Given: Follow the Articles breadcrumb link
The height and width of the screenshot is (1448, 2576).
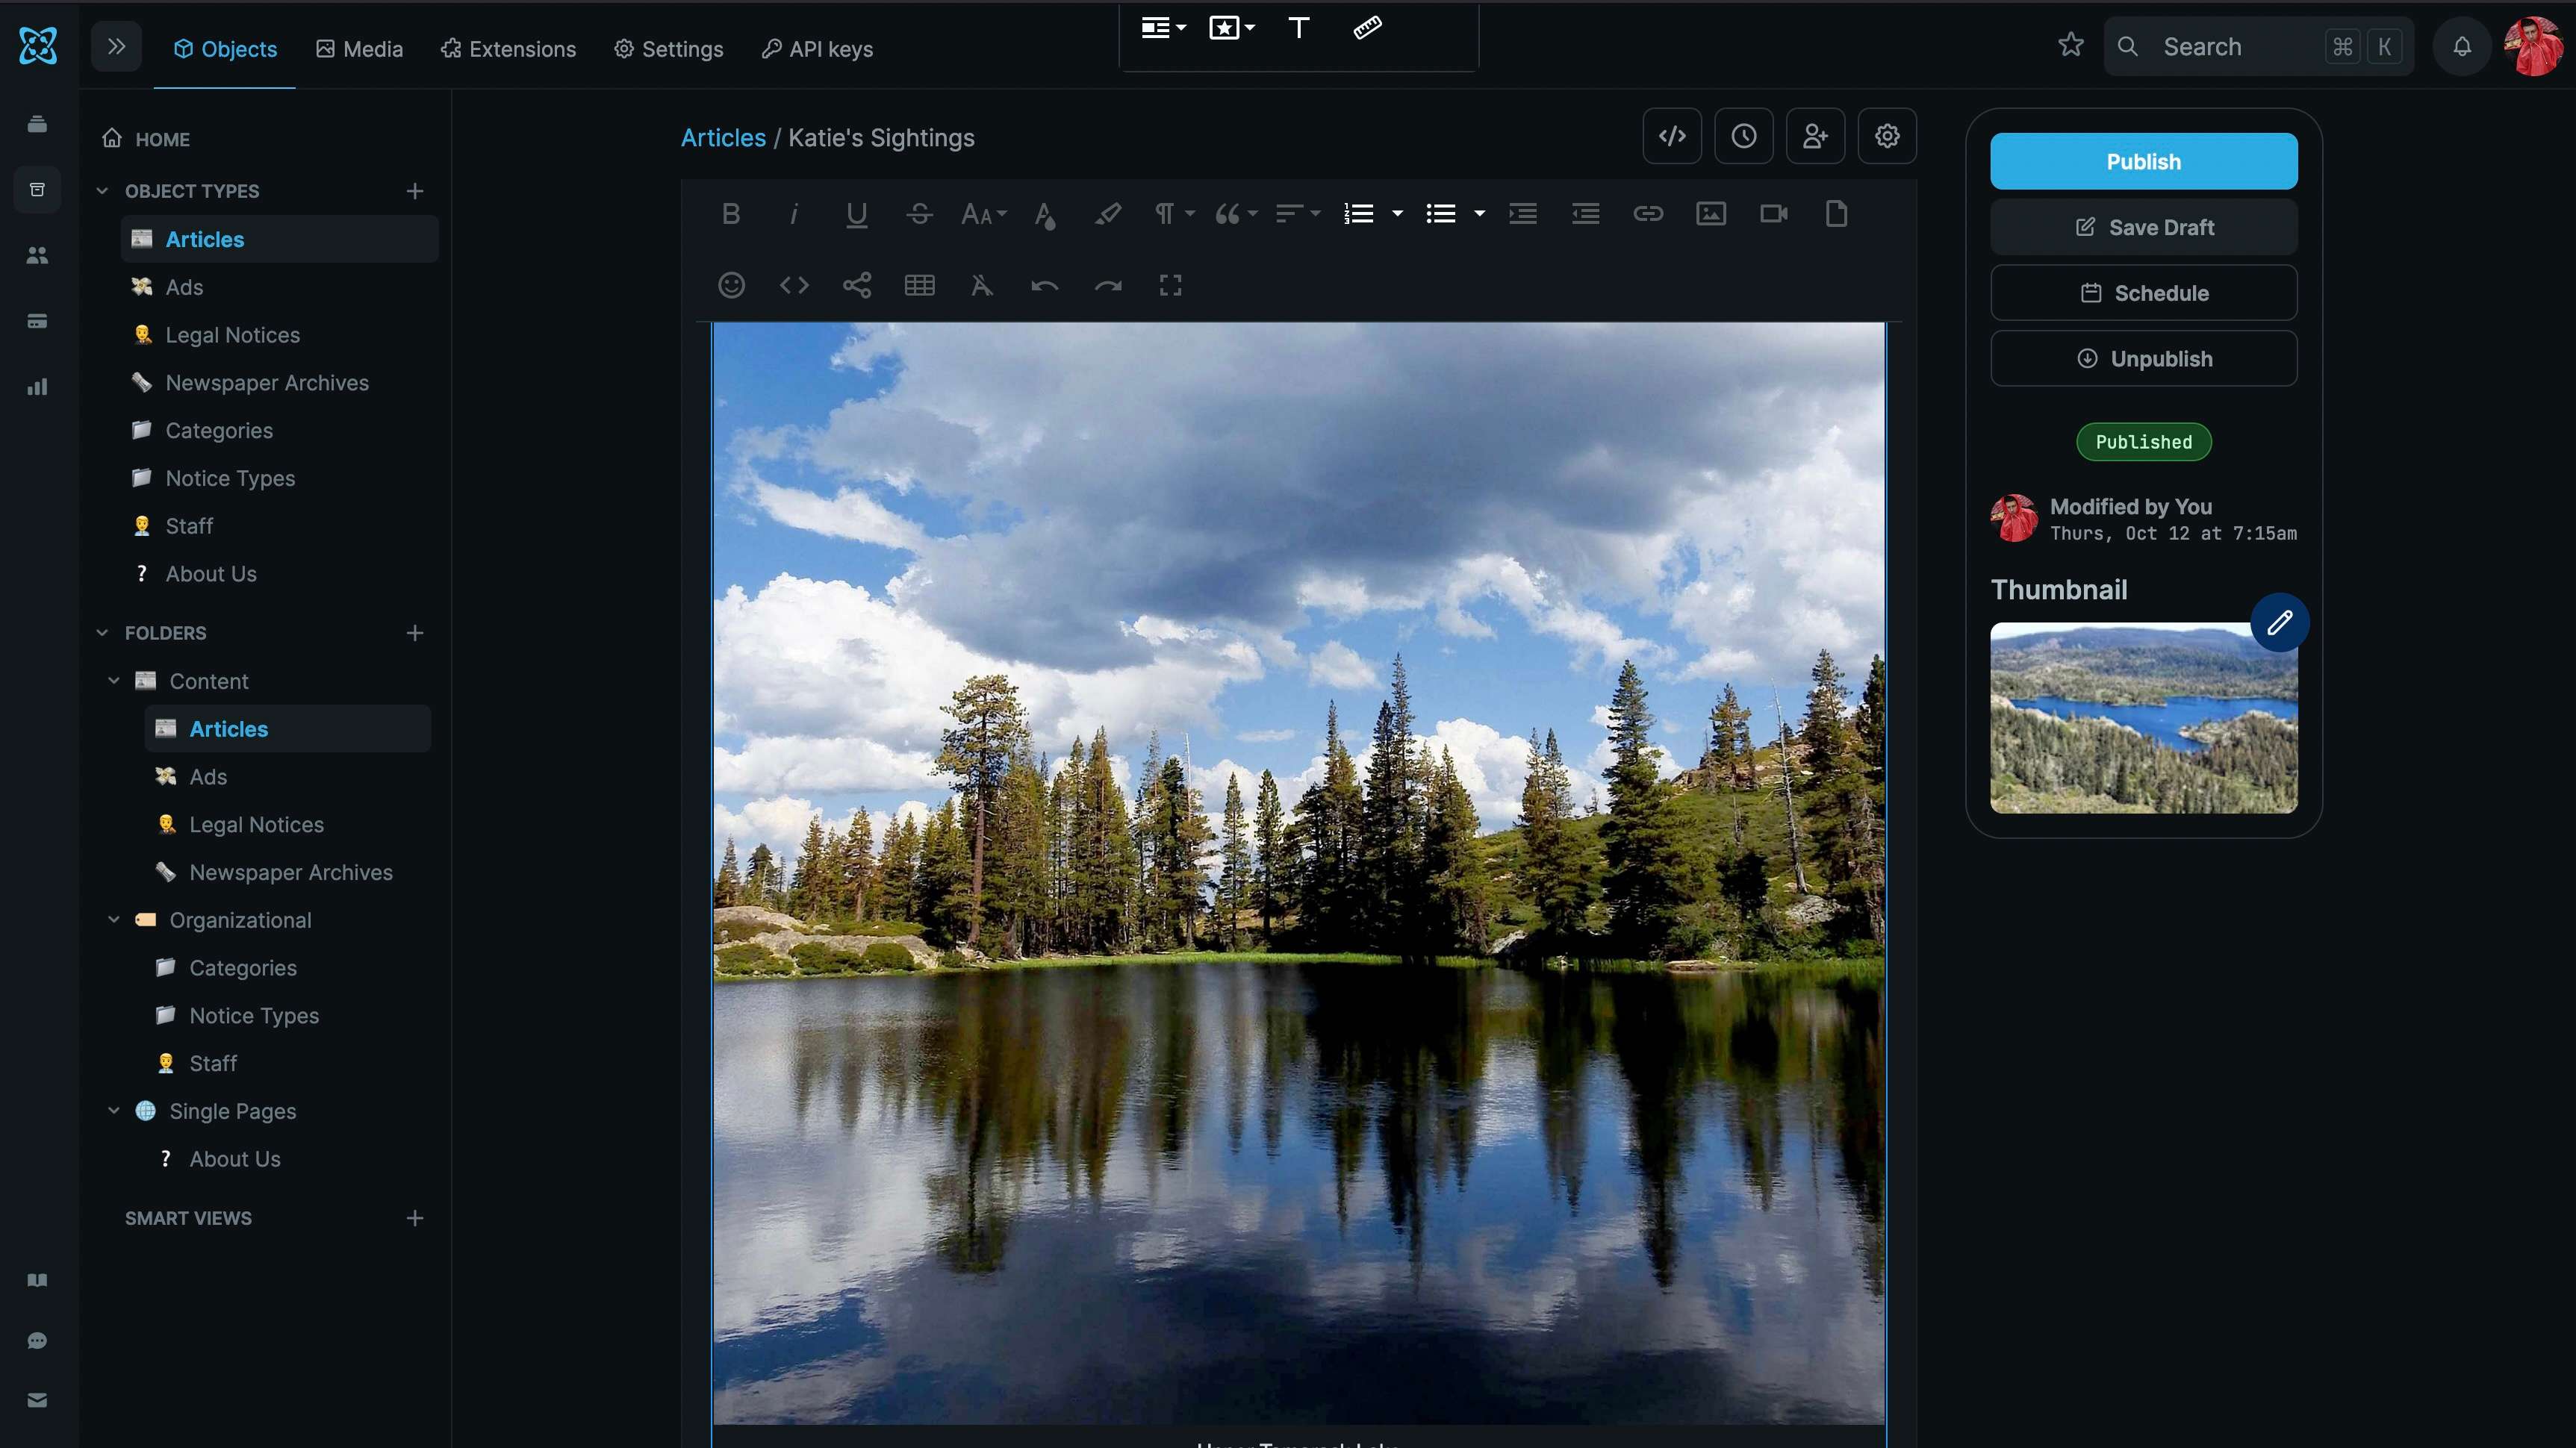Looking at the screenshot, I should [723, 138].
